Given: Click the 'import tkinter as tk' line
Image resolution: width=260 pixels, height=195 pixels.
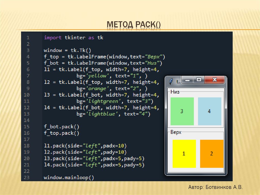Looking at the screenshot, I should (74, 38).
